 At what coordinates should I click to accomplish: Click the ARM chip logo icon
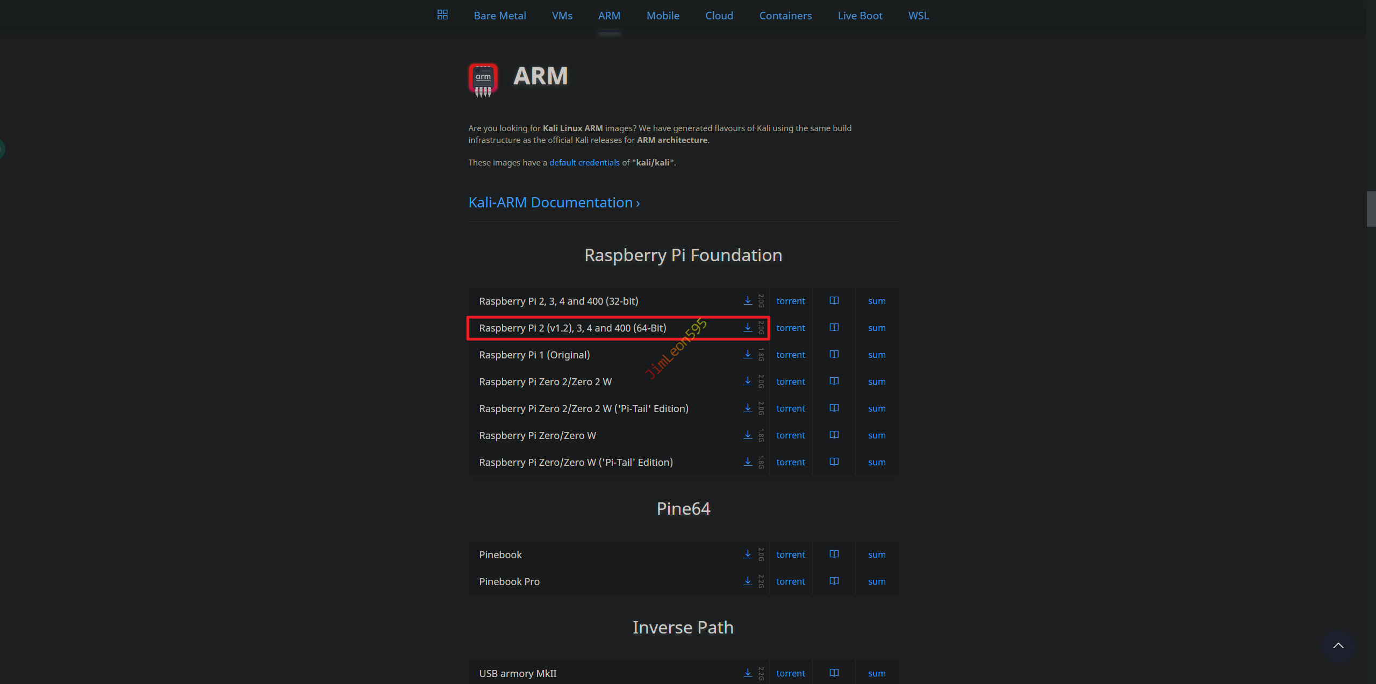tap(483, 80)
